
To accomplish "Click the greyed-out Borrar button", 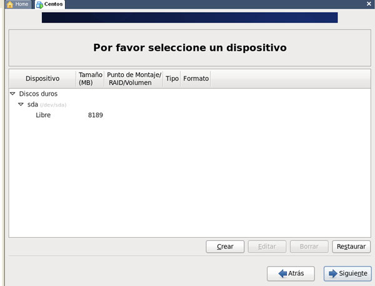I will point(309,247).
